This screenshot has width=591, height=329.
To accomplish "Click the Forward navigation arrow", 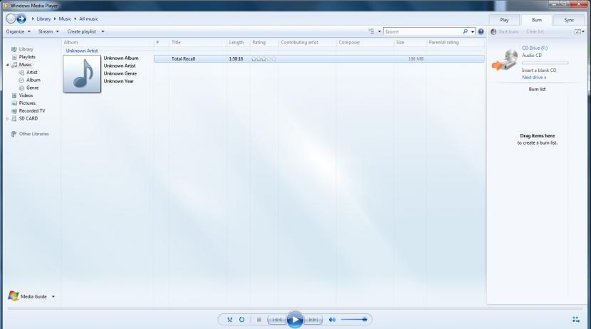I will pos(21,19).
